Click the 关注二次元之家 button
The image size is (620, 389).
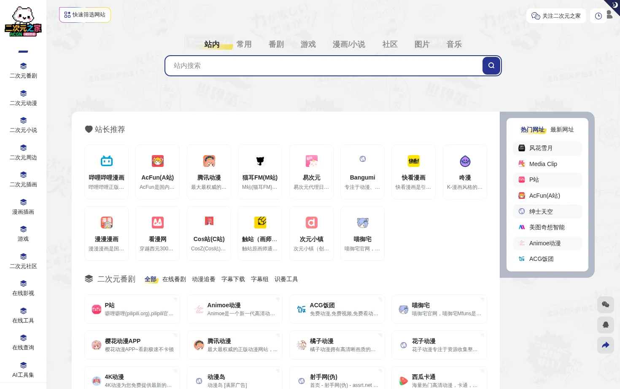(556, 16)
